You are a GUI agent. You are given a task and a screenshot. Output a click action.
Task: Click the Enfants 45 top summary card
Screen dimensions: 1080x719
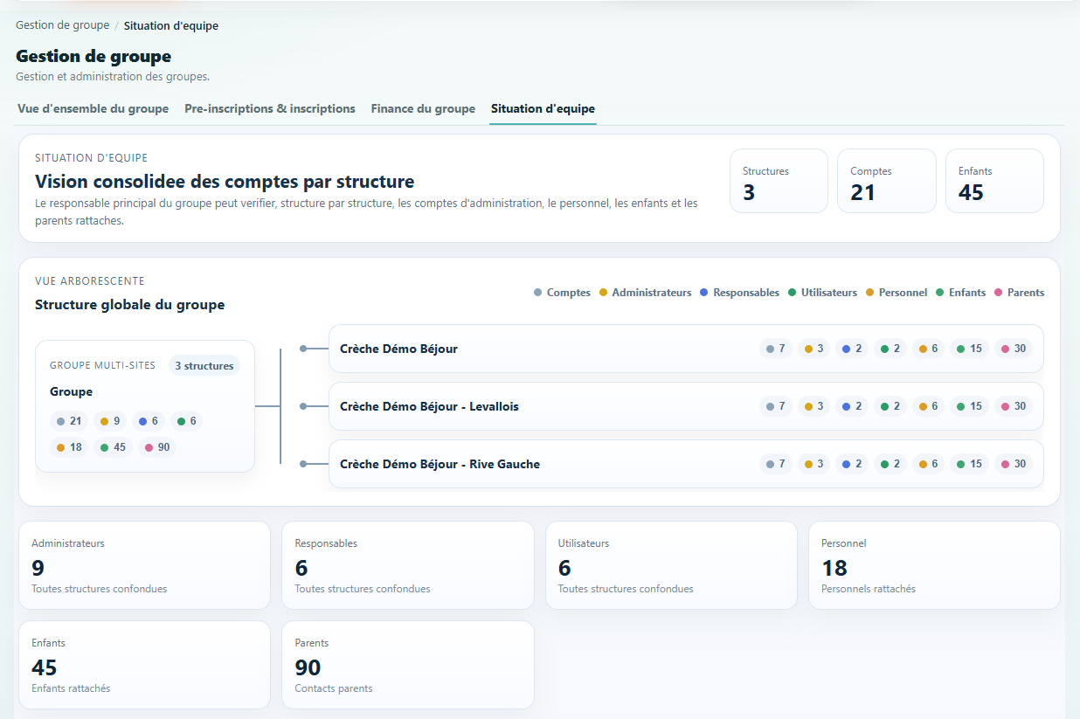pyautogui.click(x=994, y=181)
